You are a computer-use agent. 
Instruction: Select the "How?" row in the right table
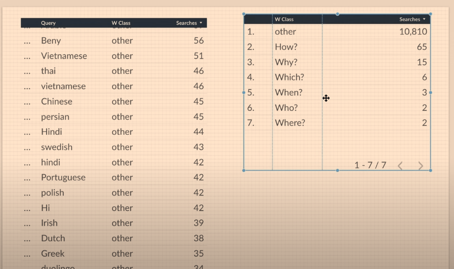pyautogui.click(x=286, y=47)
